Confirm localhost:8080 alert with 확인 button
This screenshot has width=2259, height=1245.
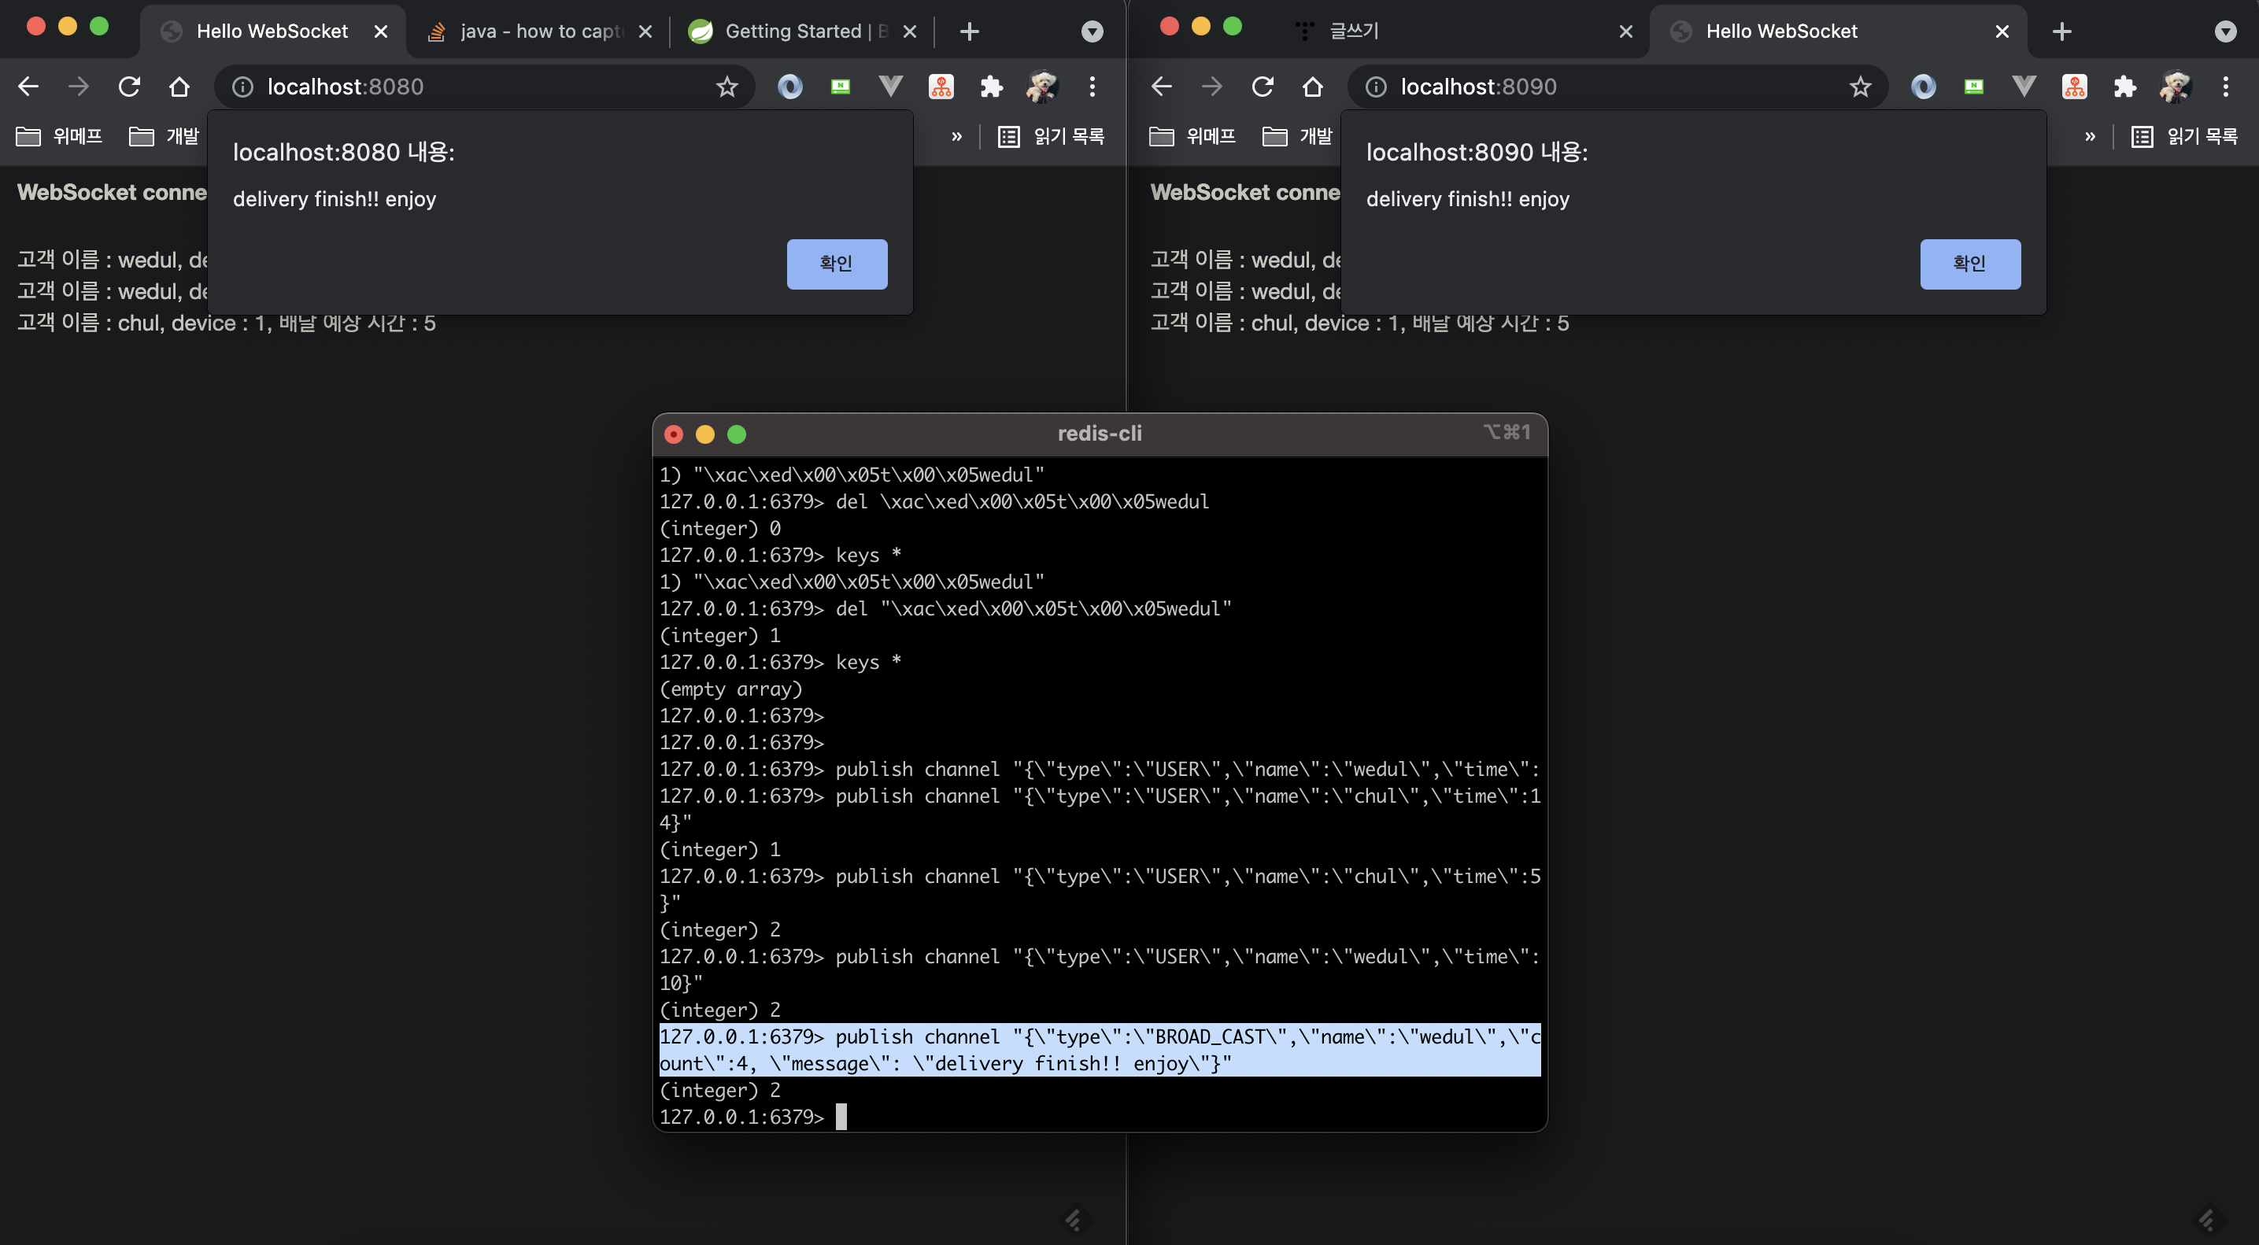click(837, 264)
